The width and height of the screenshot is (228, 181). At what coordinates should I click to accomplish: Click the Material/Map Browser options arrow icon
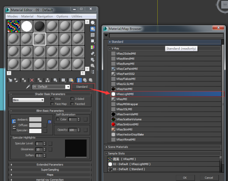tap(106, 35)
